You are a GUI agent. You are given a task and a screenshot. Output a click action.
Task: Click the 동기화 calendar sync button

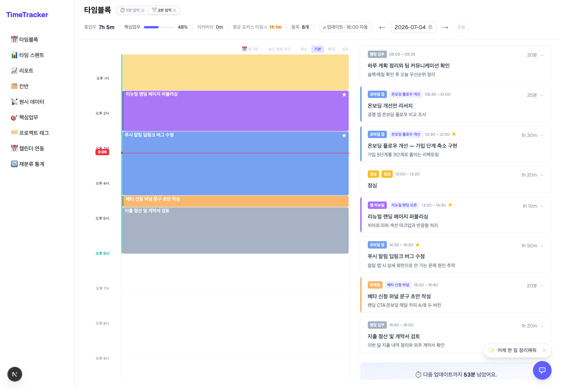(250, 49)
